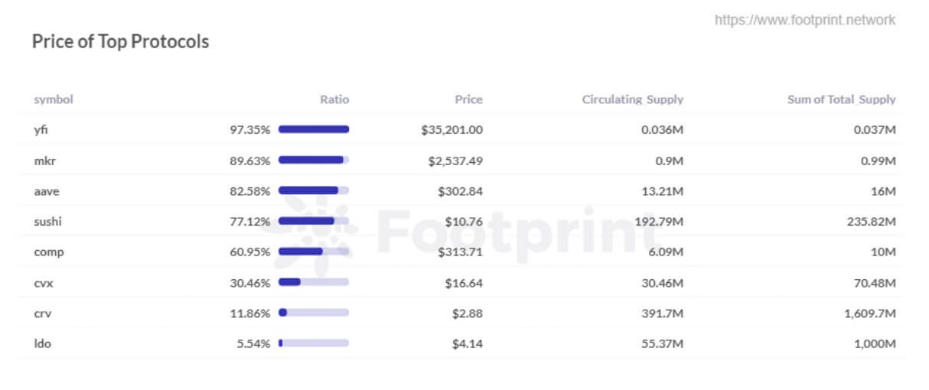Click the Price column header

468,99
